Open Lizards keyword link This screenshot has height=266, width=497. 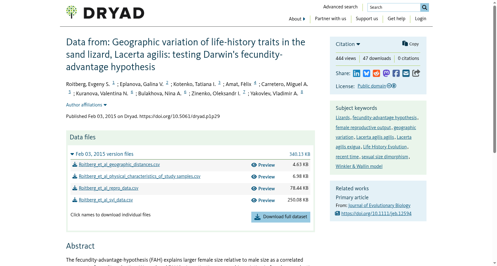tap(343, 118)
